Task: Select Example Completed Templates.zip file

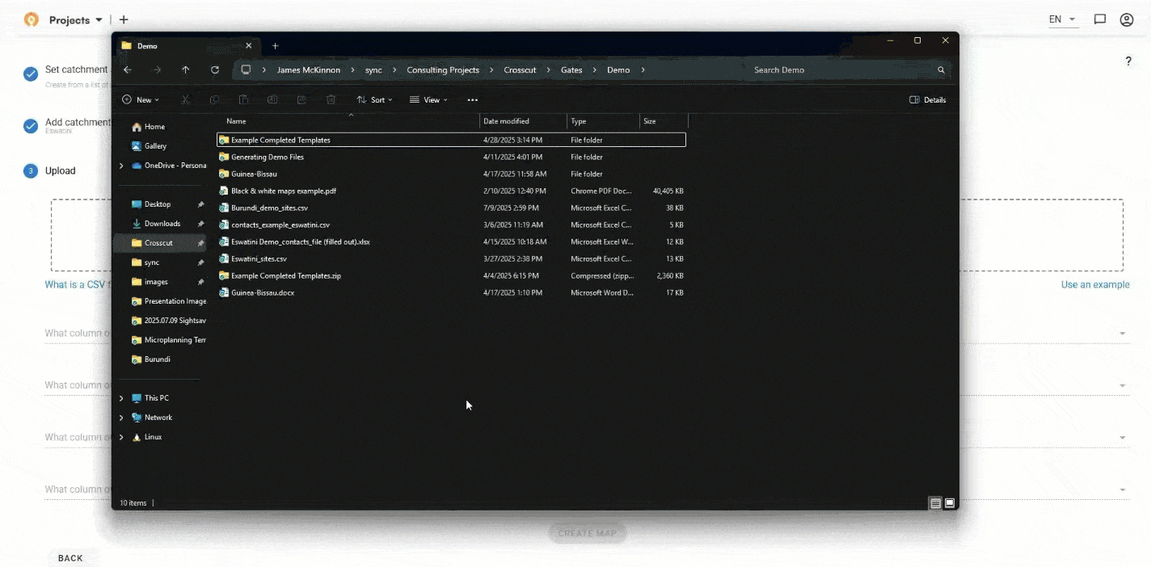Action: (451, 275)
